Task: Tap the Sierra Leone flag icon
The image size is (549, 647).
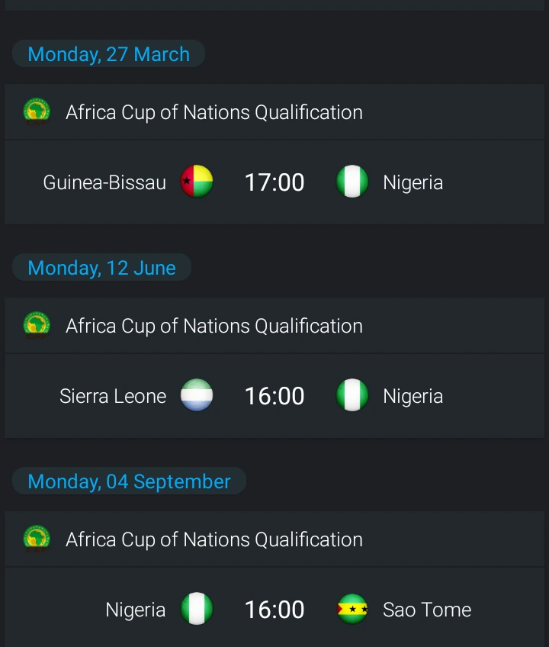Action: pos(197,395)
